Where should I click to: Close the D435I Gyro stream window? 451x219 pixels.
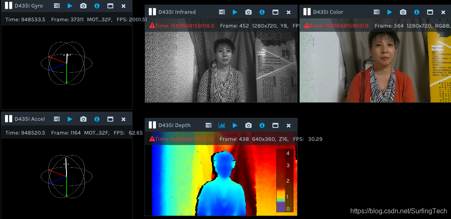(123, 6)
